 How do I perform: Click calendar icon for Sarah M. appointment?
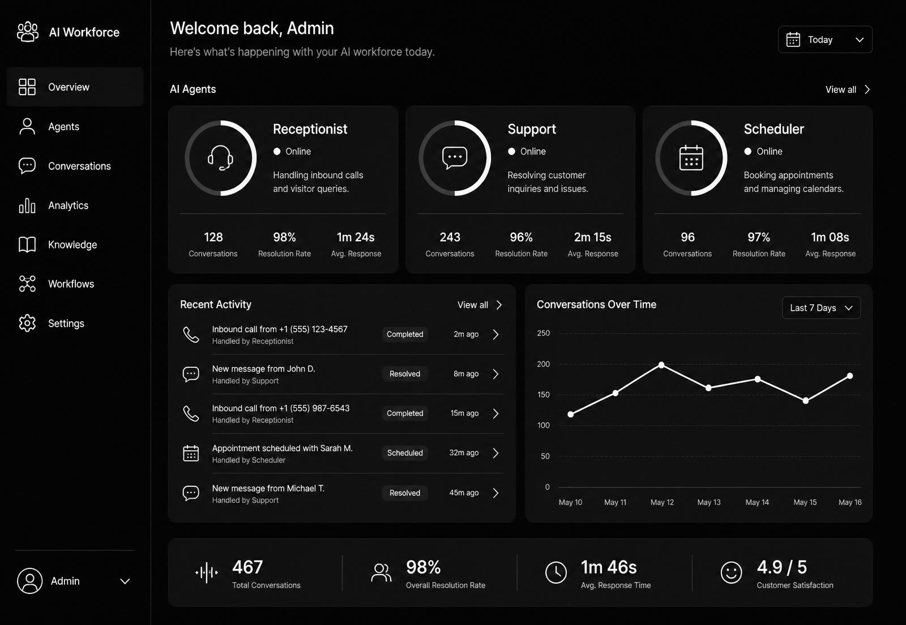(x=191, y=453)
